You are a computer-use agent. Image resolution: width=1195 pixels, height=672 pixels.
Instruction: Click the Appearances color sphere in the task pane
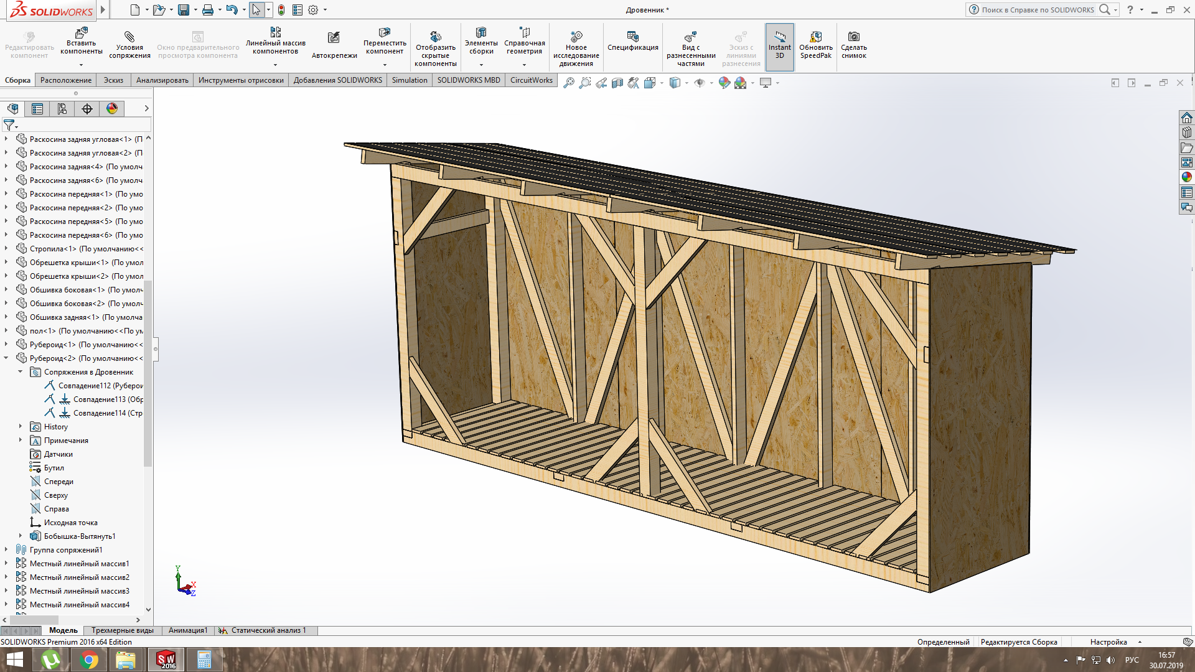click(1187, 177)
